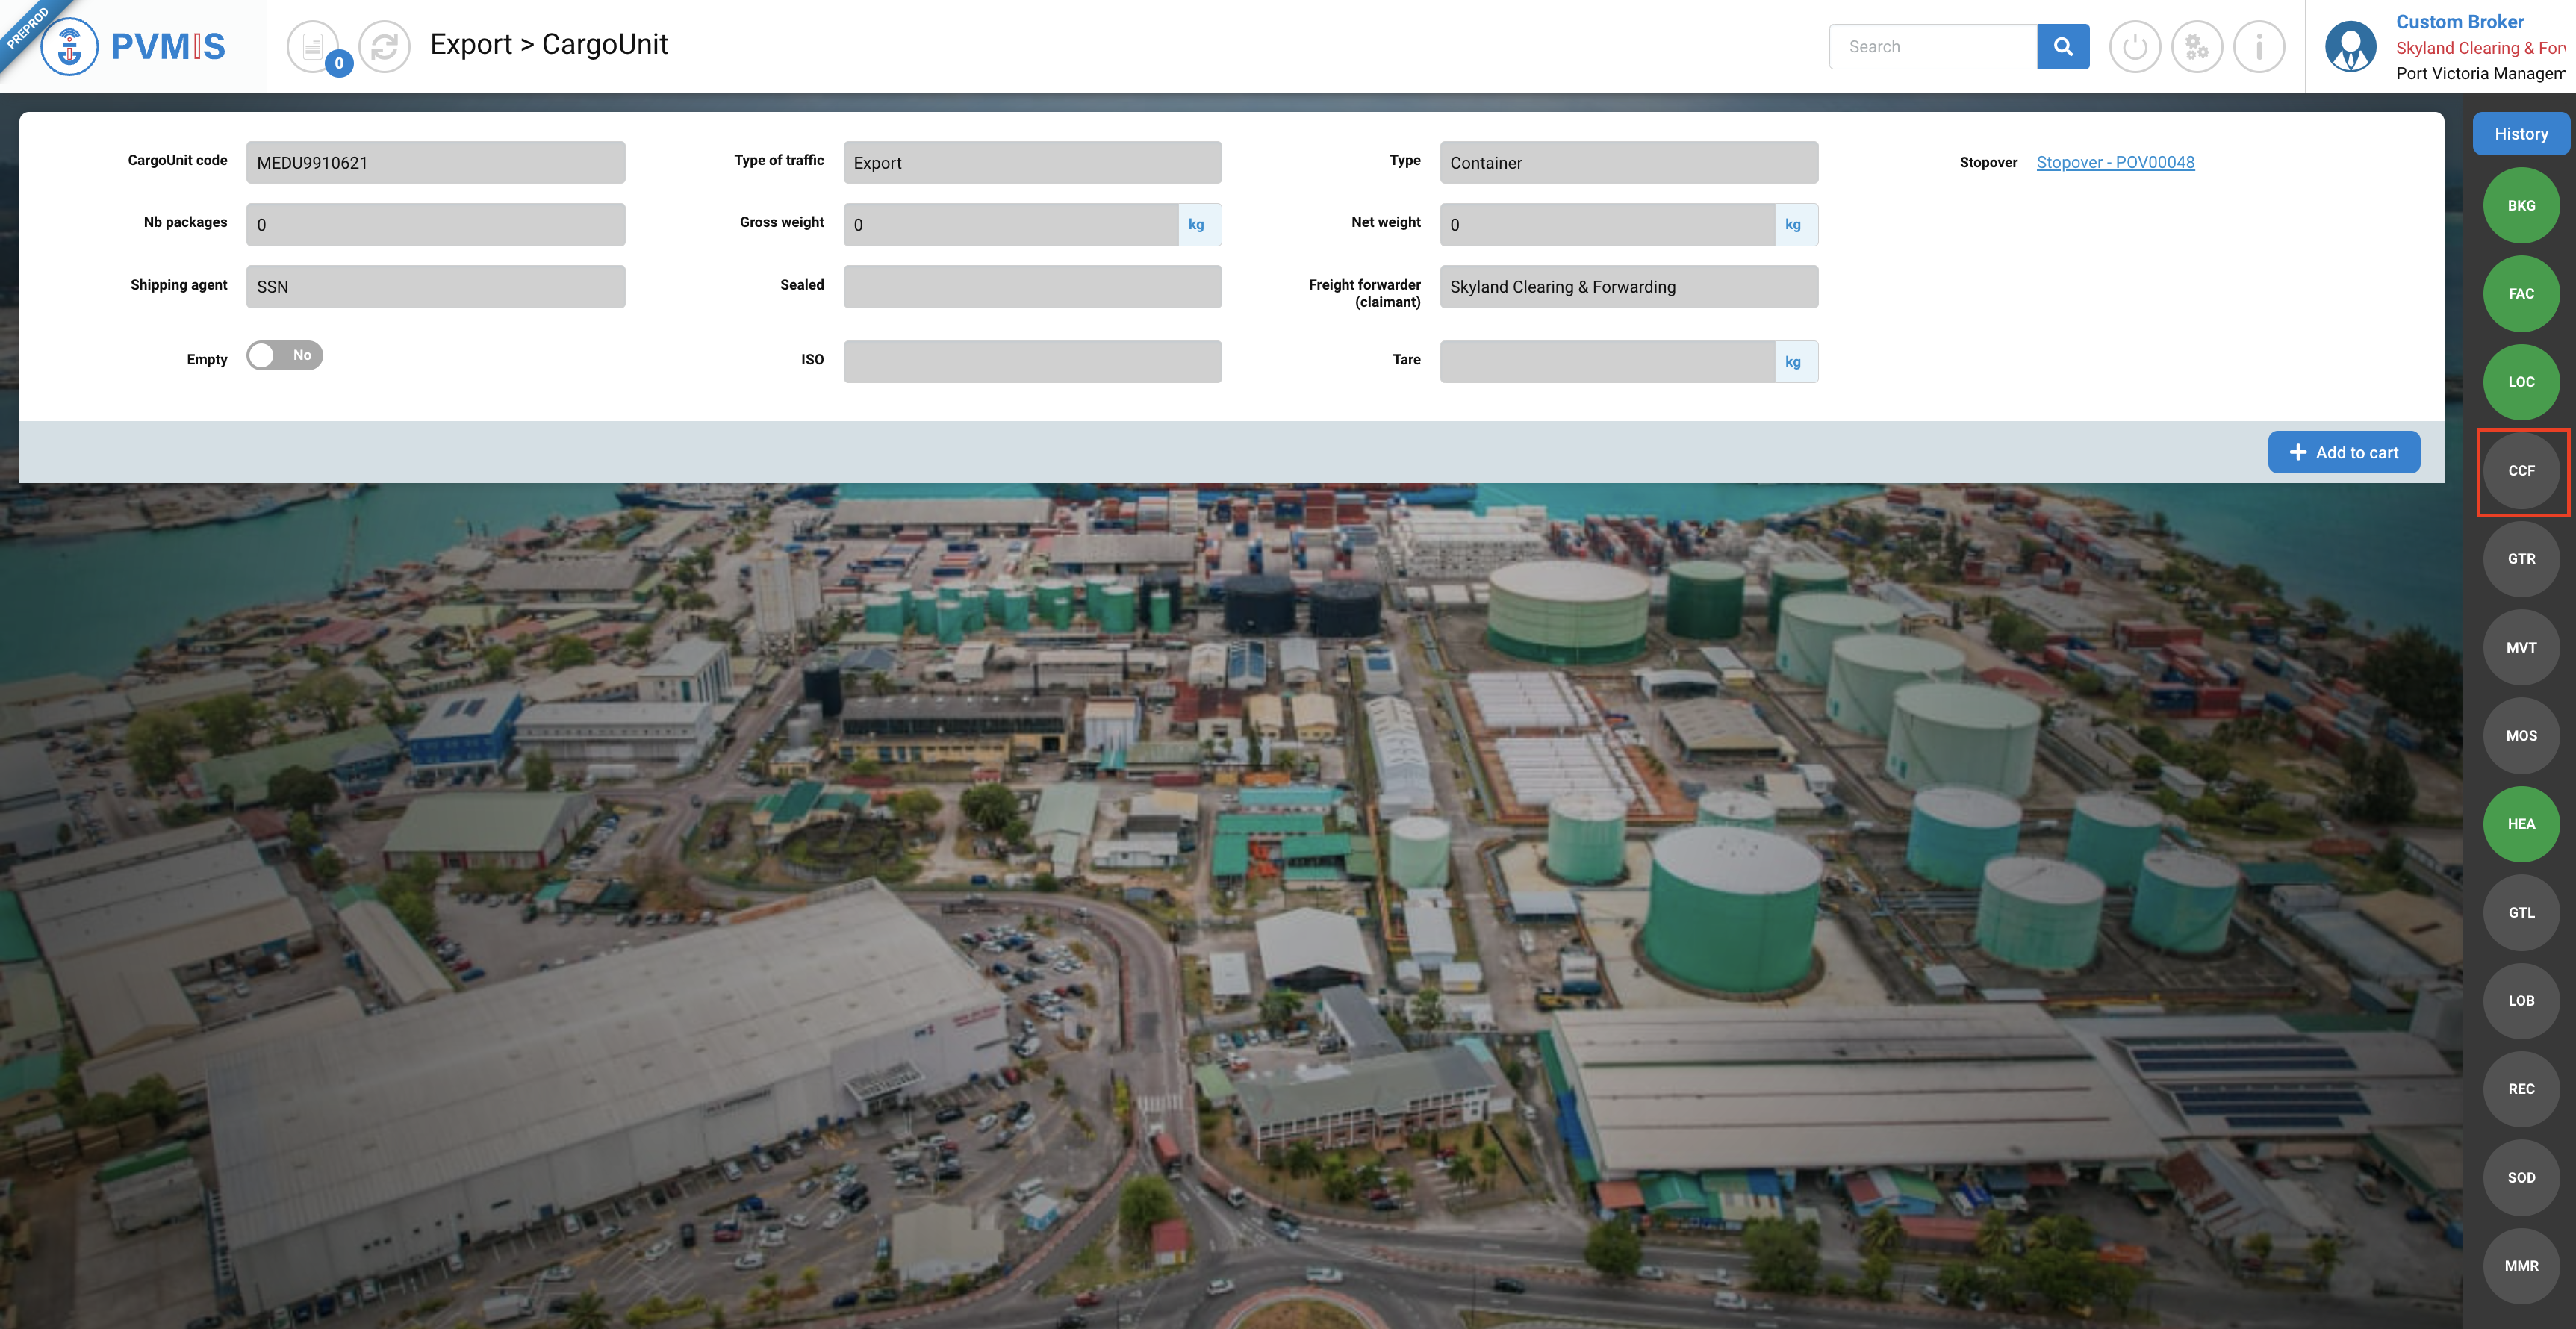The height and width of the screenshot is (1329, 2576).
Task: Open the settings gears icon
Action: 2196,46
